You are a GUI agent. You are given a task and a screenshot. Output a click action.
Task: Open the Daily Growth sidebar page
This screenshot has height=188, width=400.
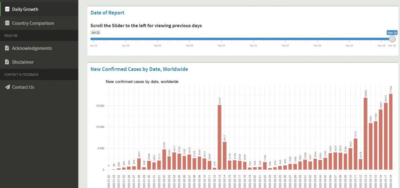point(25,9)
